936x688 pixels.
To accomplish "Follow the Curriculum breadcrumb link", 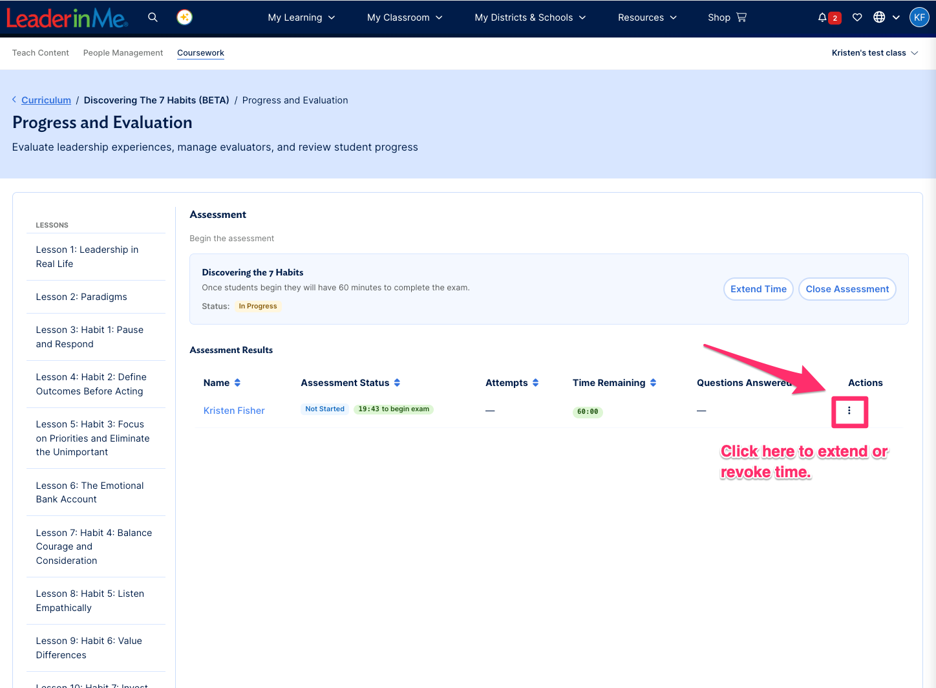I will pos(46,100).
